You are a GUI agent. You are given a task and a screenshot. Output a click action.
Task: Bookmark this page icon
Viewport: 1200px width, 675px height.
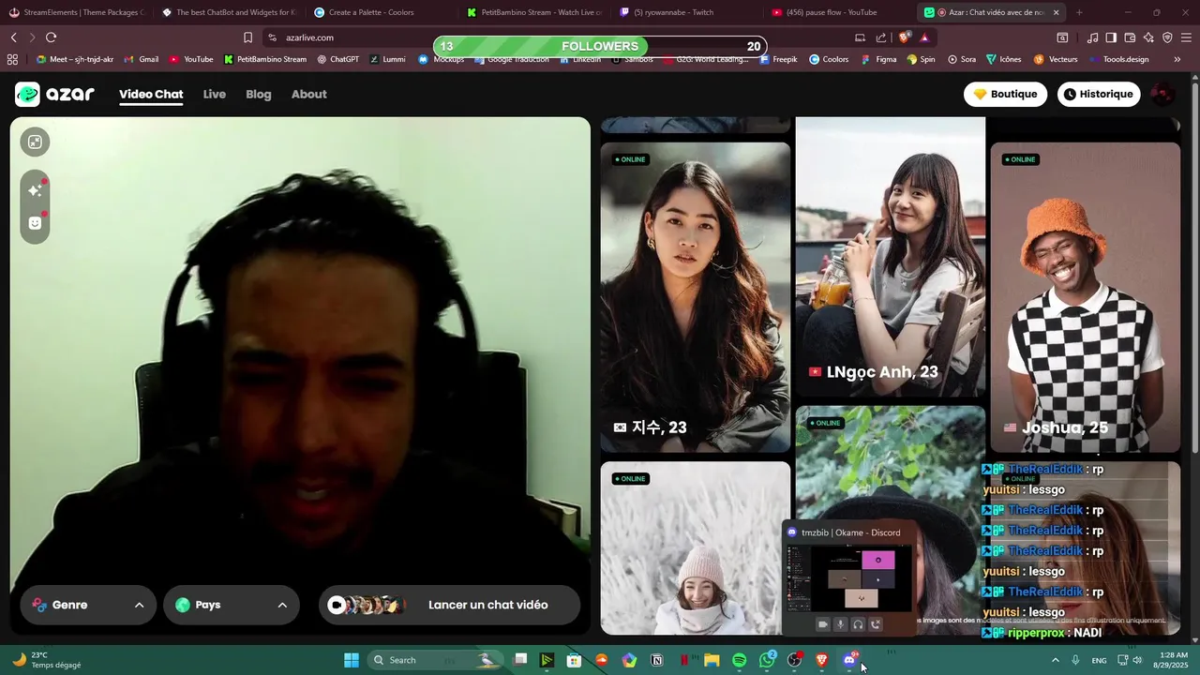tap(247, 37)
